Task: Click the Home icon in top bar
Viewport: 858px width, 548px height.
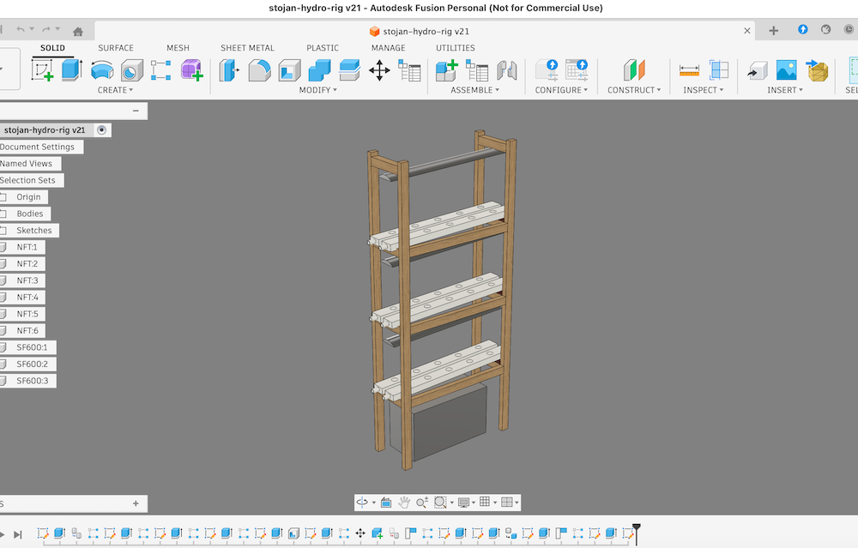Action: click(78, 31)
